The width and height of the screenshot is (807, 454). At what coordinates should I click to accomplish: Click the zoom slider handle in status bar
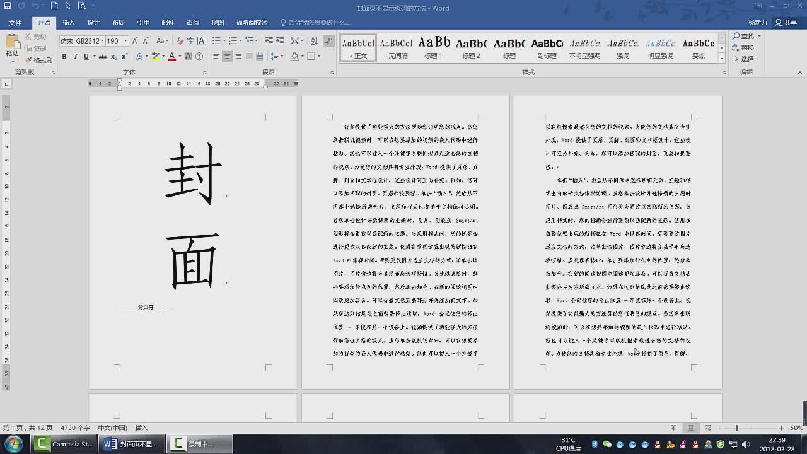(x=736, y=428)
